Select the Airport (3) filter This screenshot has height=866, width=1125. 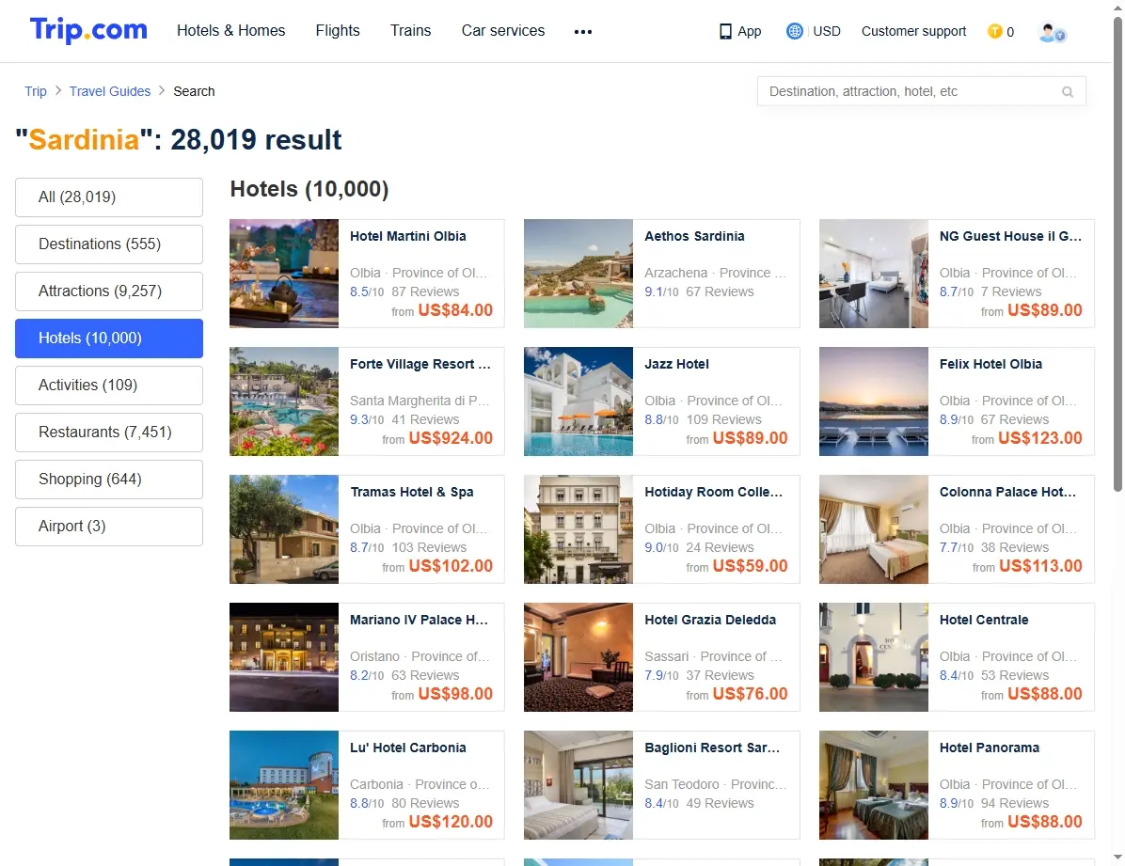tap(109, 526)
